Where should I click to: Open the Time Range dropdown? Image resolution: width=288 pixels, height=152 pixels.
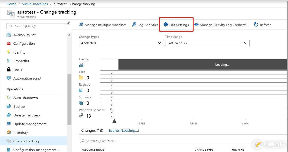coord(207,43)
